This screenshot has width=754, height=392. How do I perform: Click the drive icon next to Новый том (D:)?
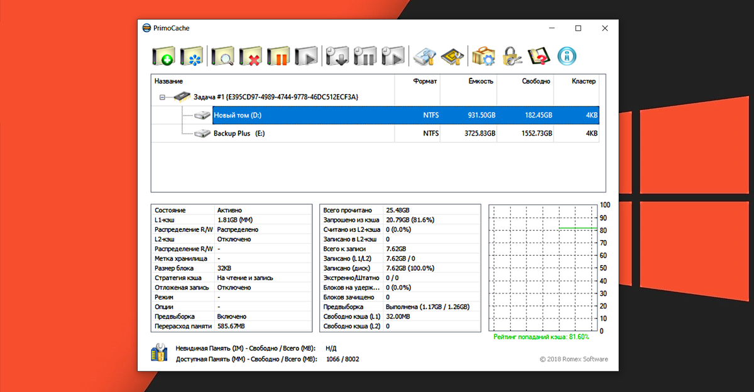pyautogui.click(x=202, y=116)
